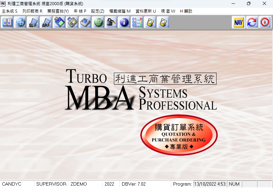Image resolution: width=273 pixels, height=188 pixels.
Task: Click CANDYC in the status bar
Action: point(12,184)
